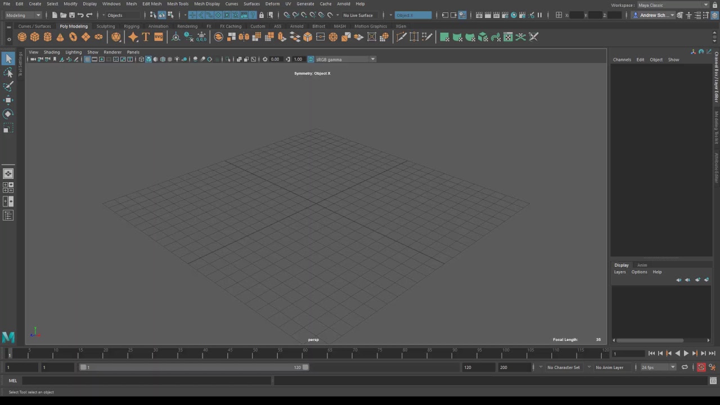This screenshot has height=405, width=720.
Task: Click the range slider end handle
Action: coord(305,367)
